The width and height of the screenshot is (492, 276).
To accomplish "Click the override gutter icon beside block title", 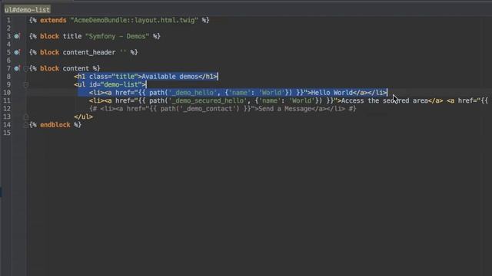I will (17, 36).
